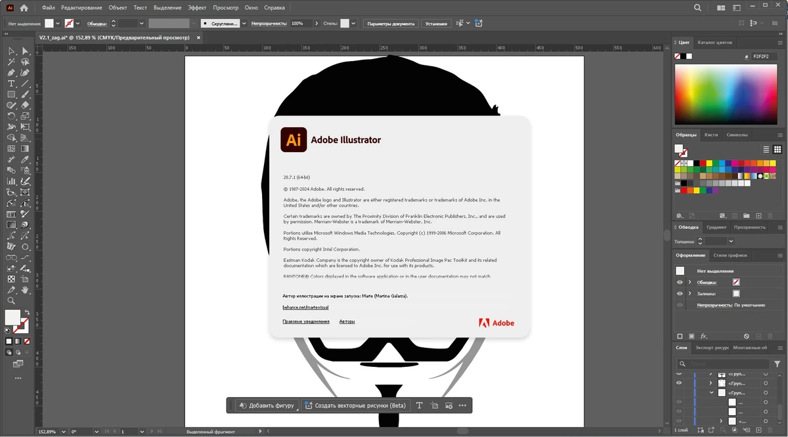
Task: Select the Zoom magnifier tool
Action: click(x=11, y=301)
